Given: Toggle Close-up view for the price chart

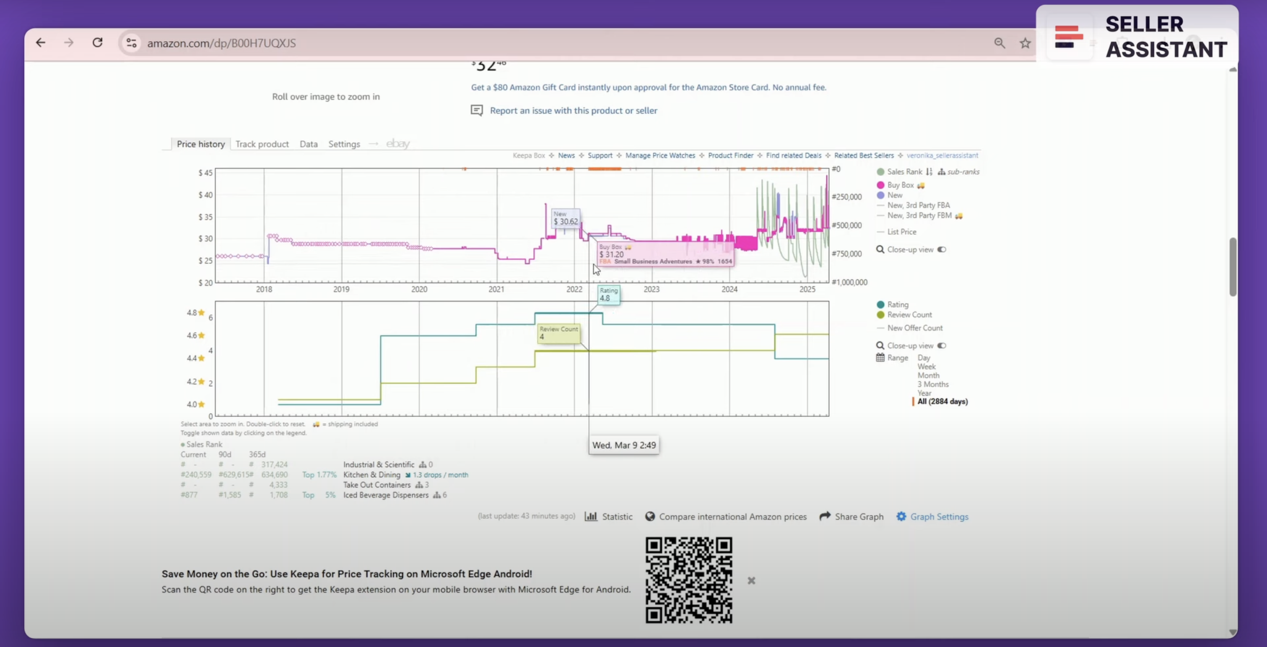Looking at the screenshot, I should pos(941,249).
